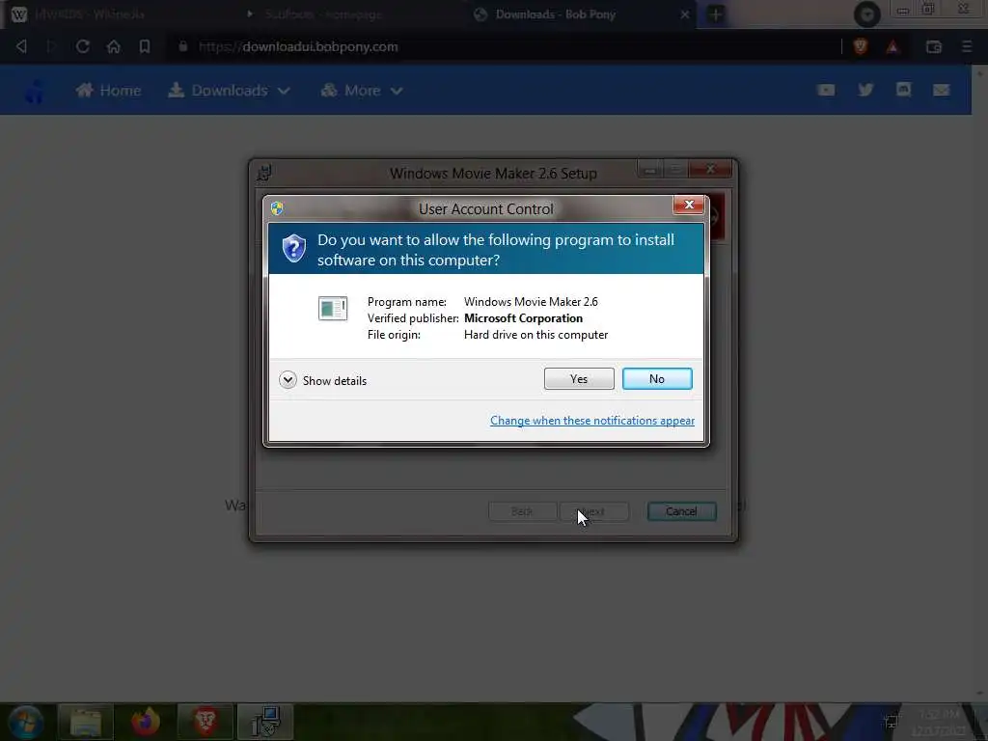Expand the More dropdown menu on website
Viewport: 988px width, 741px height.
click(x=362, y=90)
